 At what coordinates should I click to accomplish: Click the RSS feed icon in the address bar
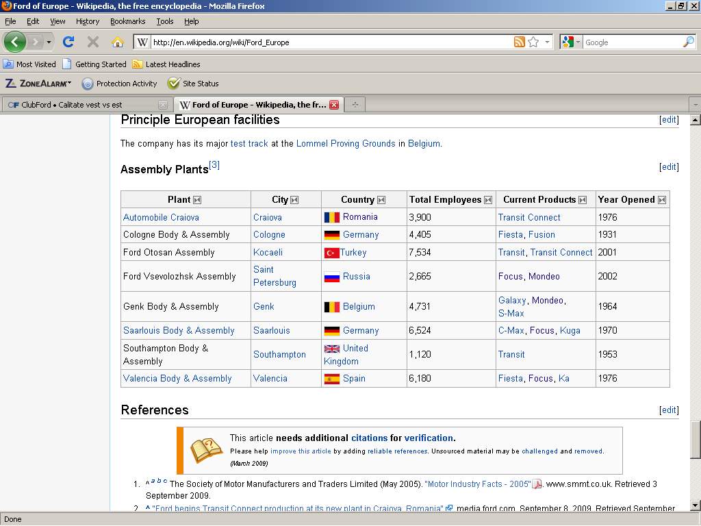coord(520,42)
